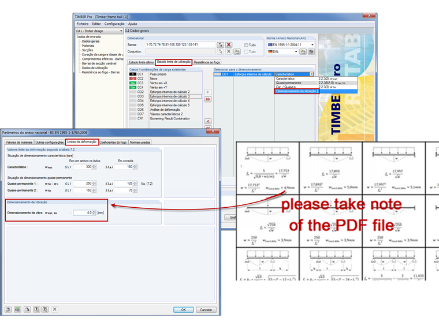This screenshot has height=329, width=439.
Task: Open the EN 1995-1-1:2004-11 norm dropdown
Action: pos(291,45)
